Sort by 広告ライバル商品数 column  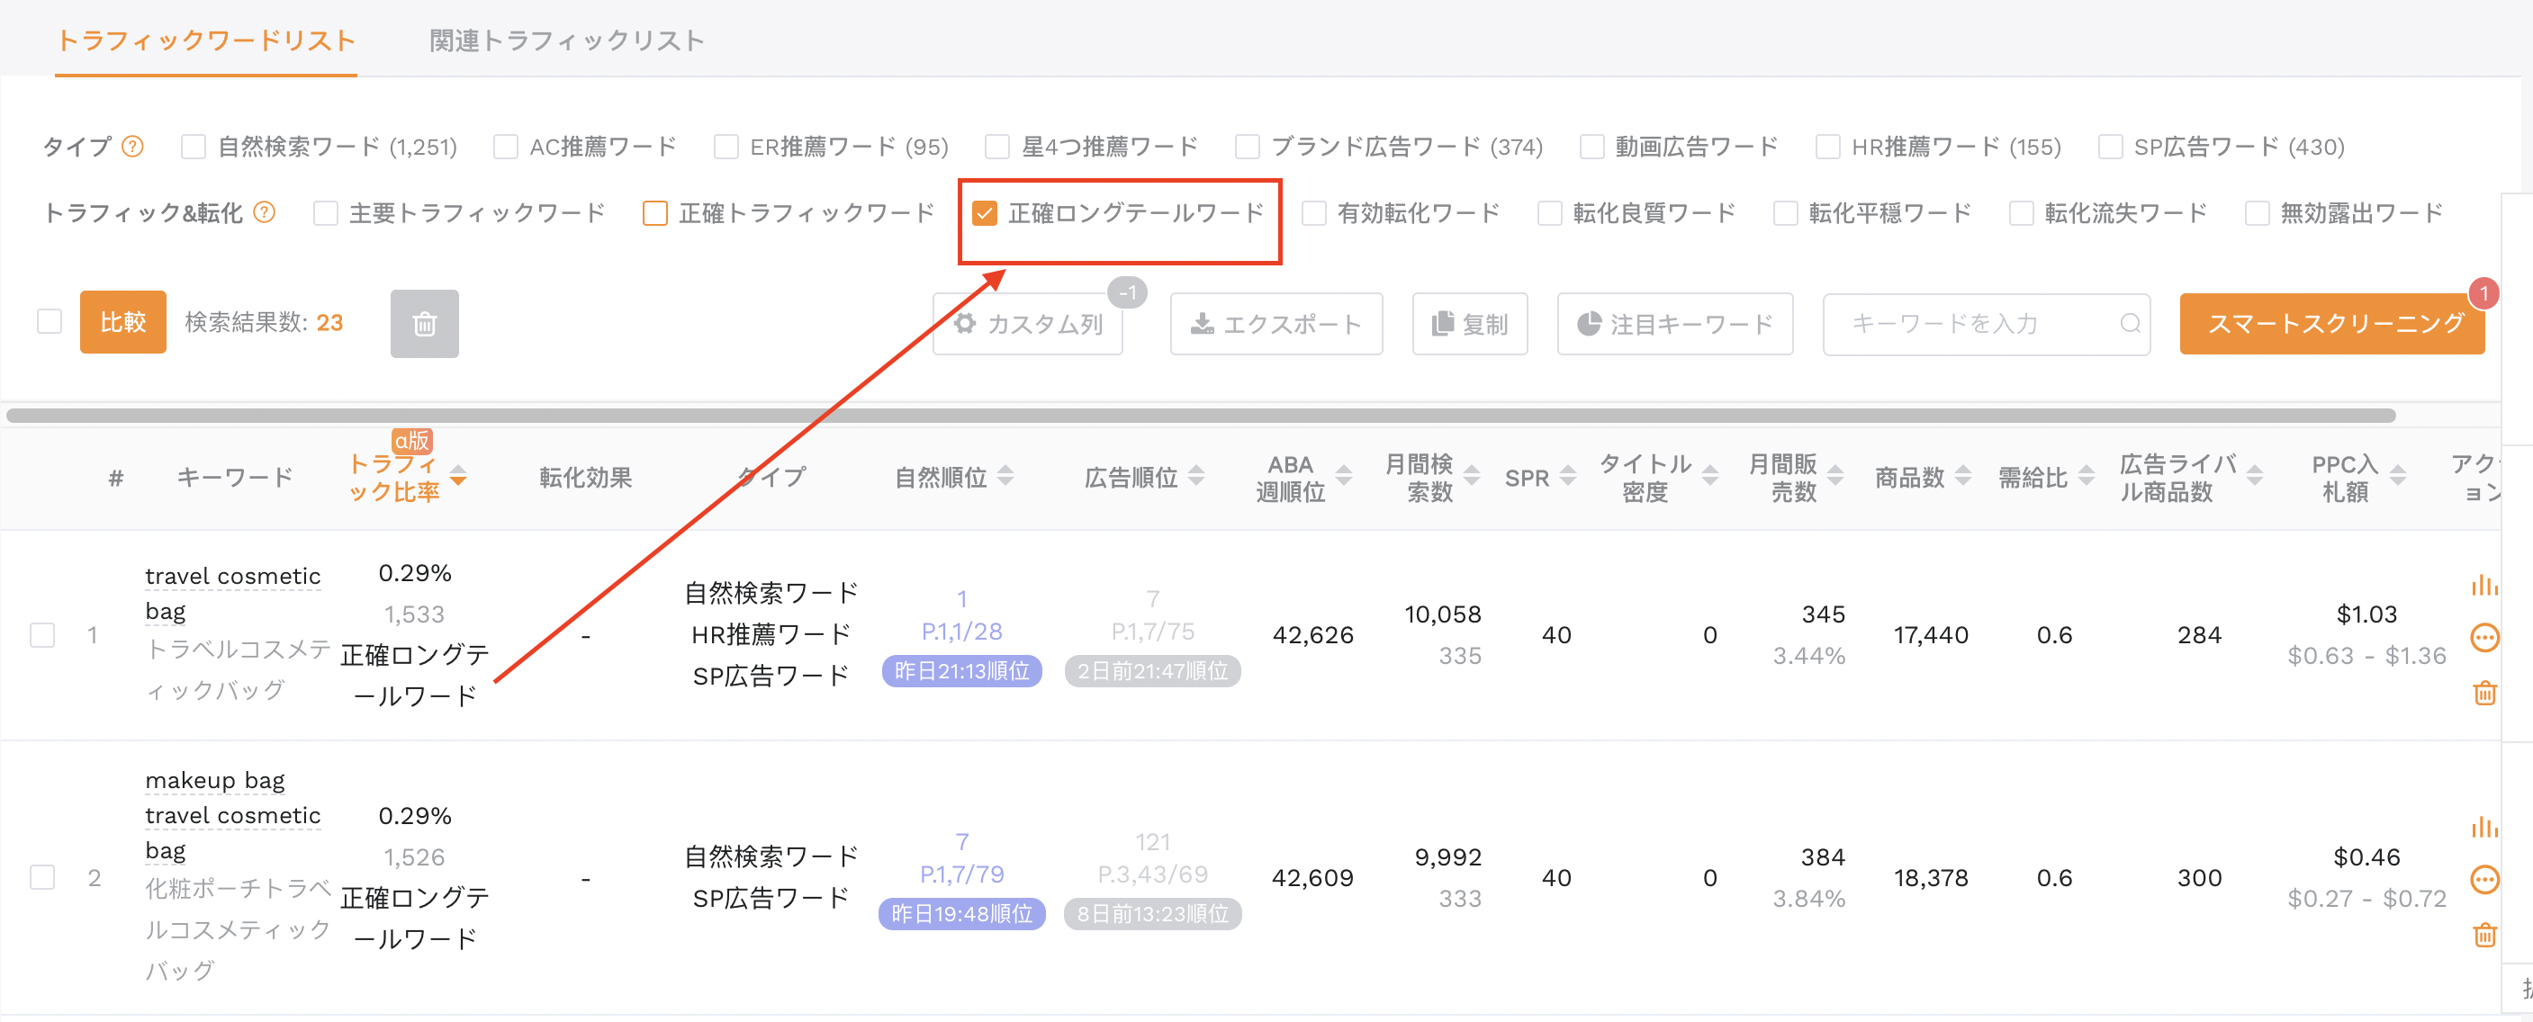(2255, 477)
